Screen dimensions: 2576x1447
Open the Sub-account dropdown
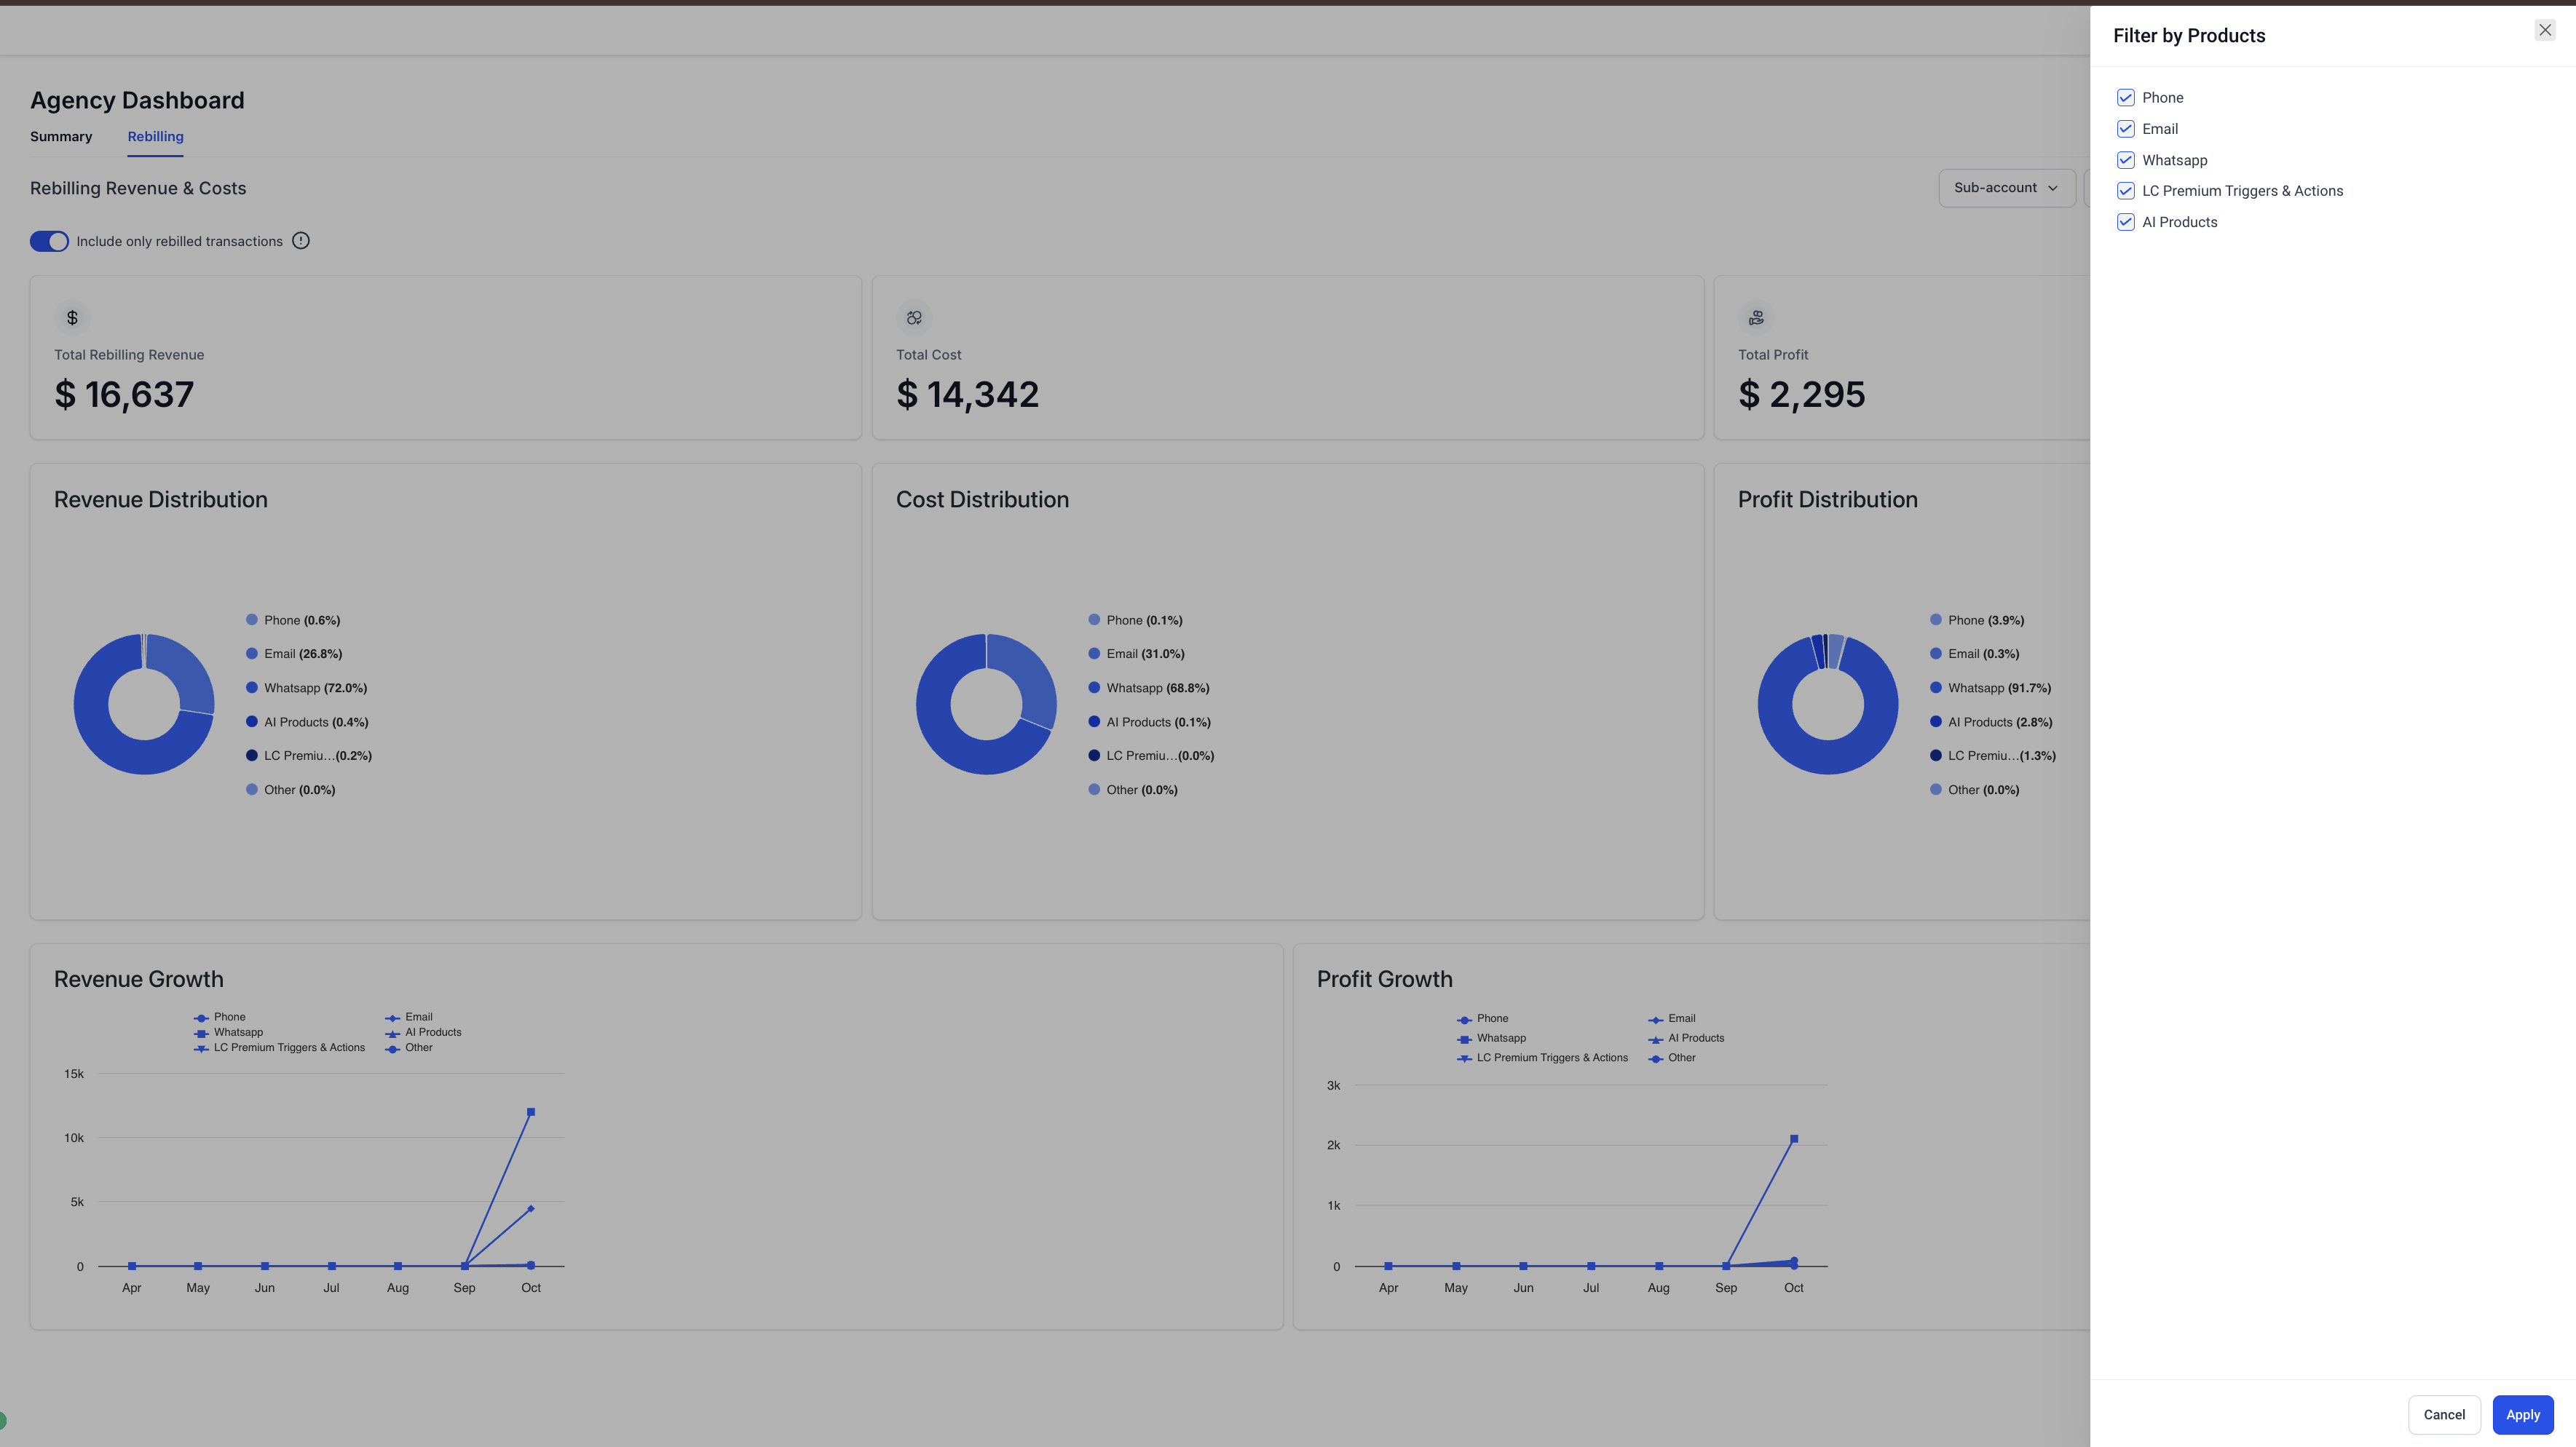[2006, 188]
